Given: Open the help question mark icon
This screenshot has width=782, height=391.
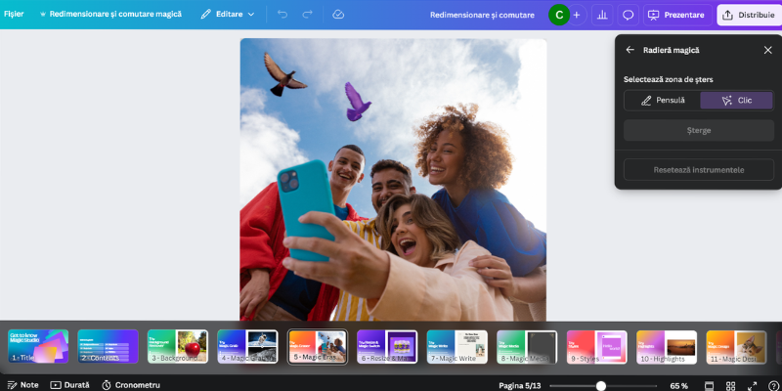Looking at the screenshot, I should 773,385.
